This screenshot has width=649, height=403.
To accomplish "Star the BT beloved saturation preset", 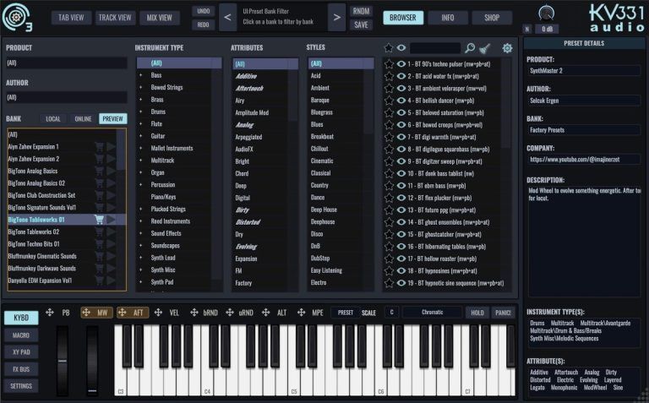I will pyautogui.click(x=389, y=112).
